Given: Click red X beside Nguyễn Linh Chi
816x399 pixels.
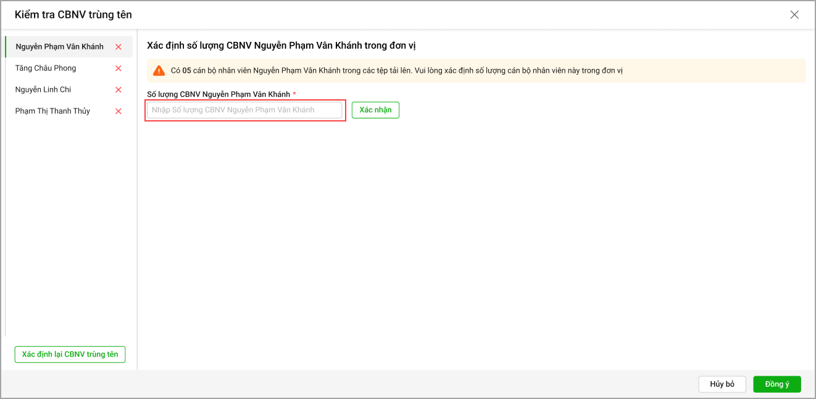Looking at the screenshot, I should pyautogui.click(x=119, y=90).
